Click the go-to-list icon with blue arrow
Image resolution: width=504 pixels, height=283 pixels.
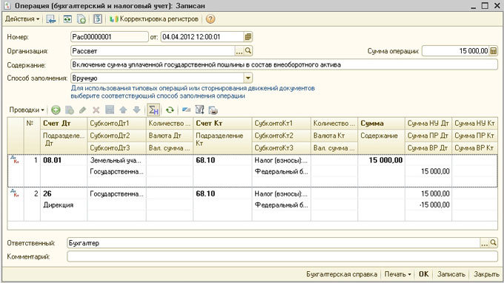click(x=51, y=19)
